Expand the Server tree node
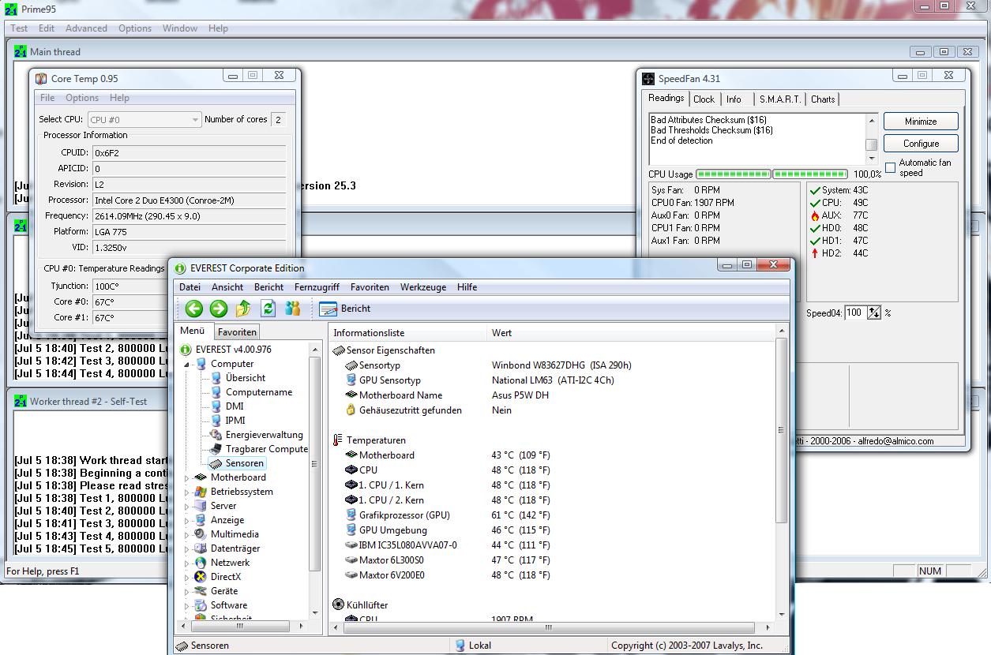This screenshot has width=991, height=655. (188, 507)
